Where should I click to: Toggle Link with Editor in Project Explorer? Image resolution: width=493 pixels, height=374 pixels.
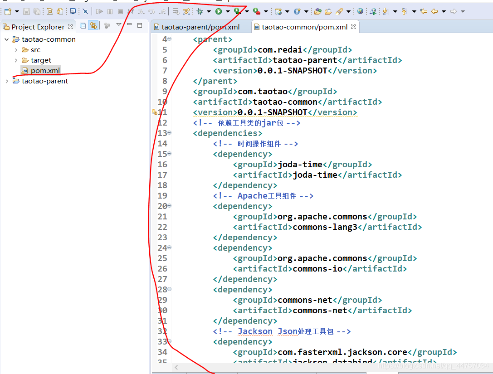point(93,25)
